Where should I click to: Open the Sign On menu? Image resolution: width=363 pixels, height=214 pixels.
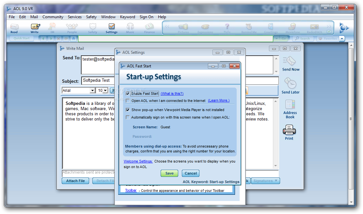(146, 17)
